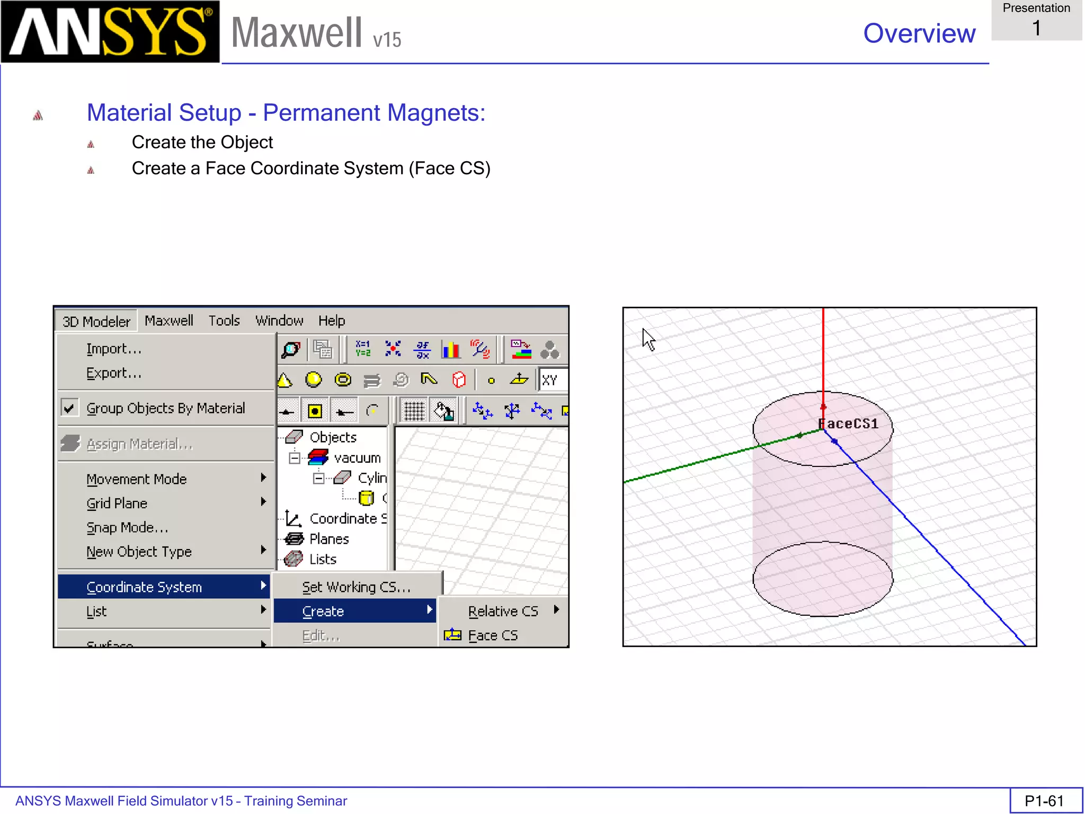Toggle the face-center snap icon with black dot
The image size is (1085, 814).
tap(315, 411)
